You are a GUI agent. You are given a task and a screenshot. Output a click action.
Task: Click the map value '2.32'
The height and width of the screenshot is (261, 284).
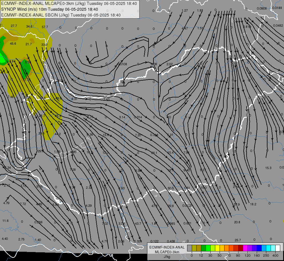[89, 188]
